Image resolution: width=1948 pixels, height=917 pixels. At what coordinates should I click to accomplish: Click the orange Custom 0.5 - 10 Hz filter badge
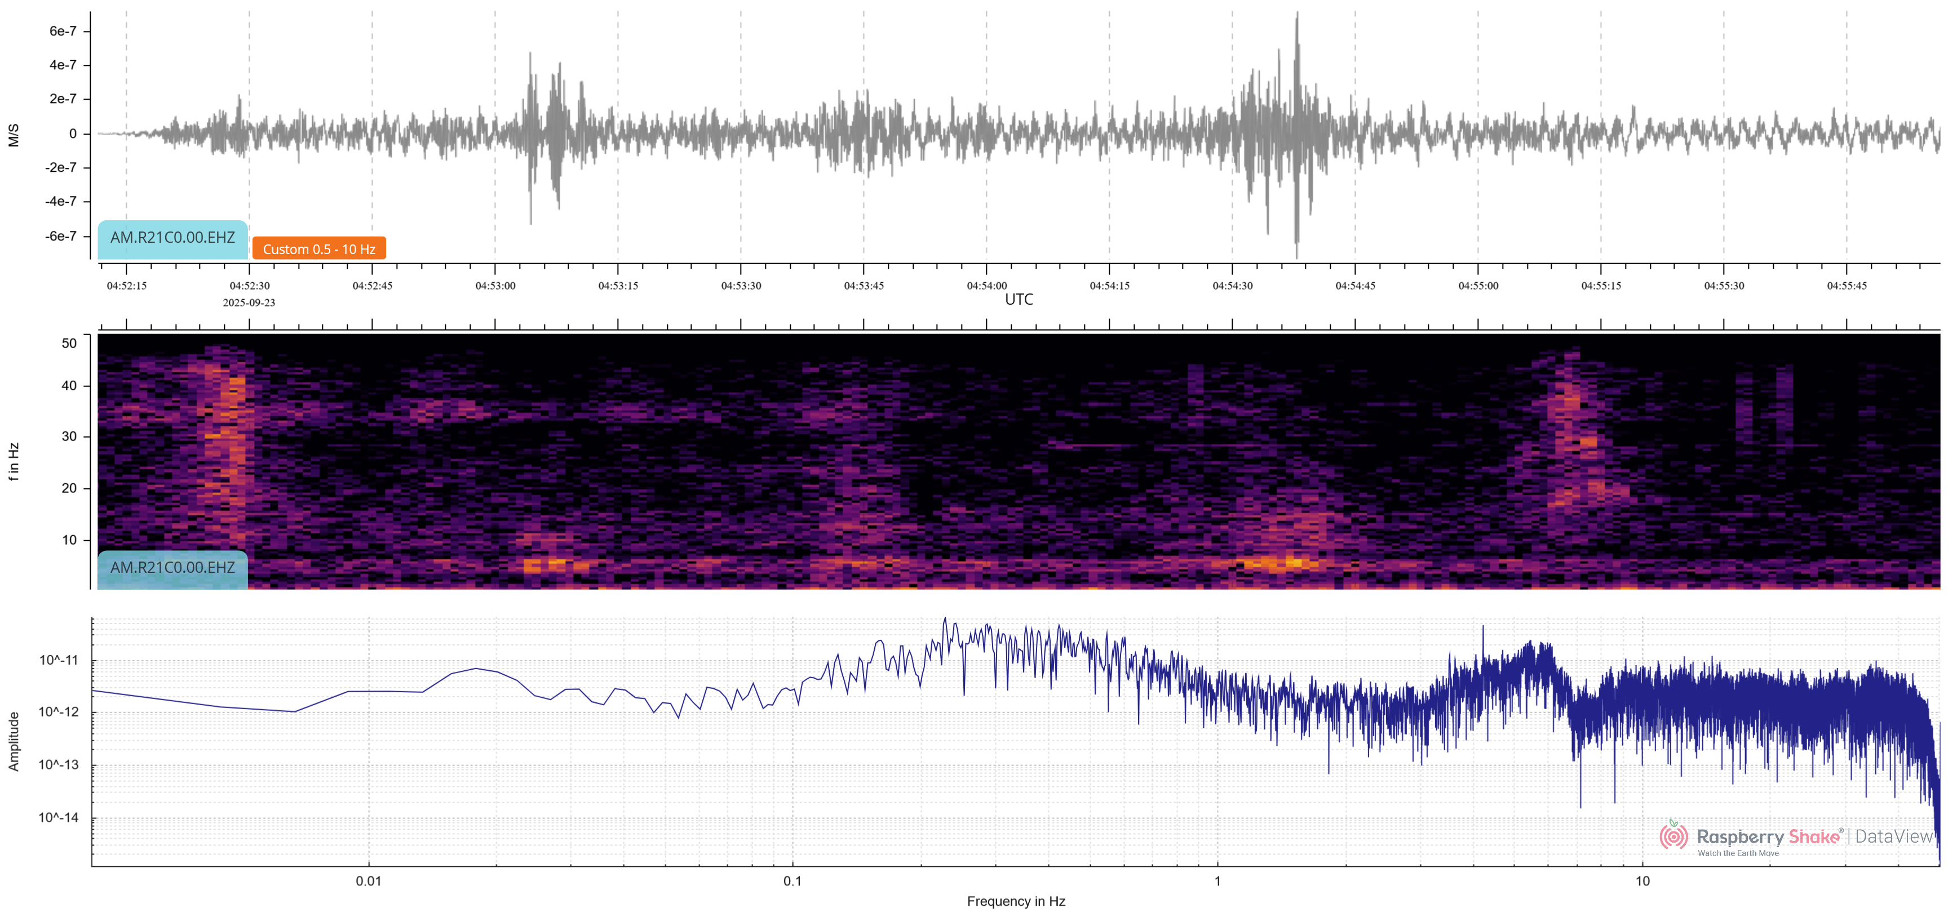(x=318, y=249)
